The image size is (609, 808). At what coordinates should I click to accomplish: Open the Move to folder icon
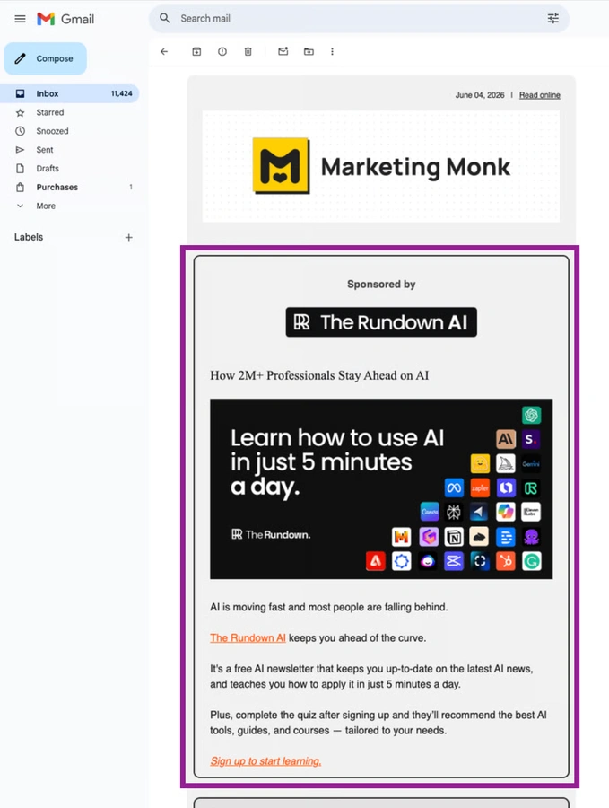[309, 51]
